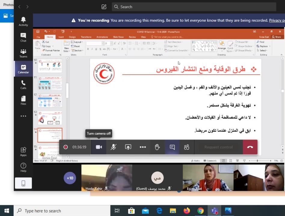Toggle the meeting conversation panel
This screenshot has height=216, width=285.
(172, 147)
